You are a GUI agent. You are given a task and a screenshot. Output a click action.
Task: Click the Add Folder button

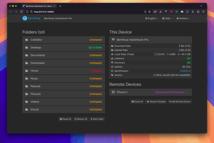coord(97,119)
